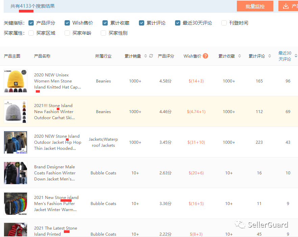This screenshot has width=298, height=237.
Task: Click 30-day review count 43
Action: click(x=288, y=142)
